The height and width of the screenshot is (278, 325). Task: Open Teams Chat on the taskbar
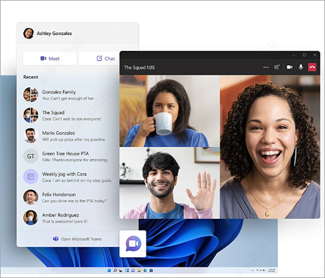[x=133, y=270]
